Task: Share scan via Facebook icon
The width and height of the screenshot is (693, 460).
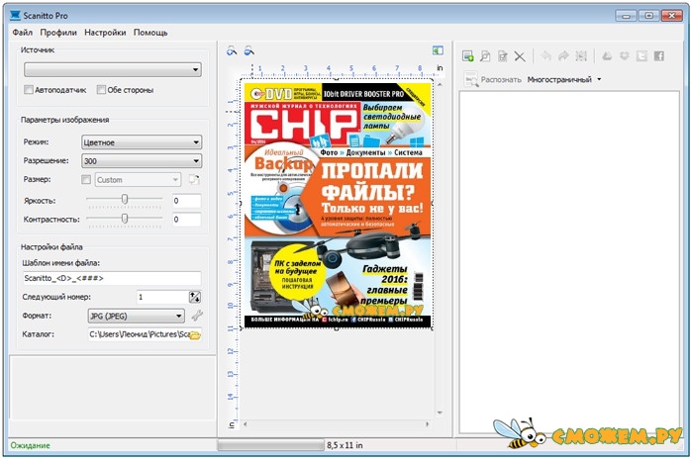Action: click(659, 55)
